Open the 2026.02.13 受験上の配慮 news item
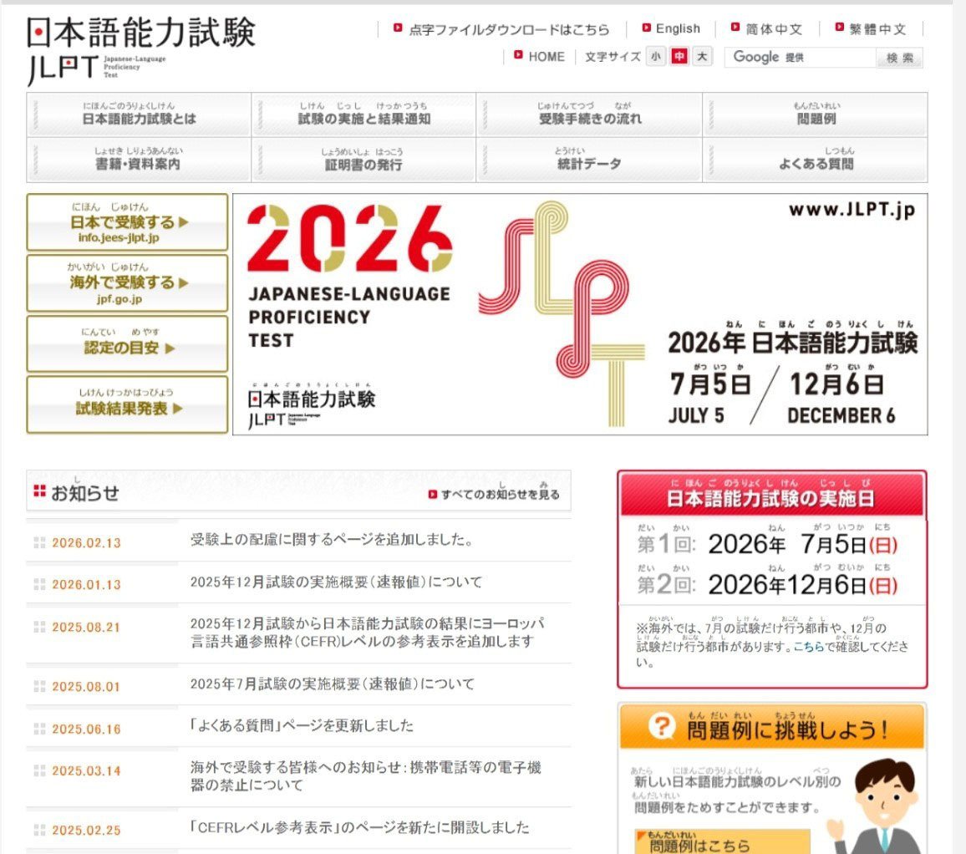This screenshot has height=854, width=966. (332, 540)
